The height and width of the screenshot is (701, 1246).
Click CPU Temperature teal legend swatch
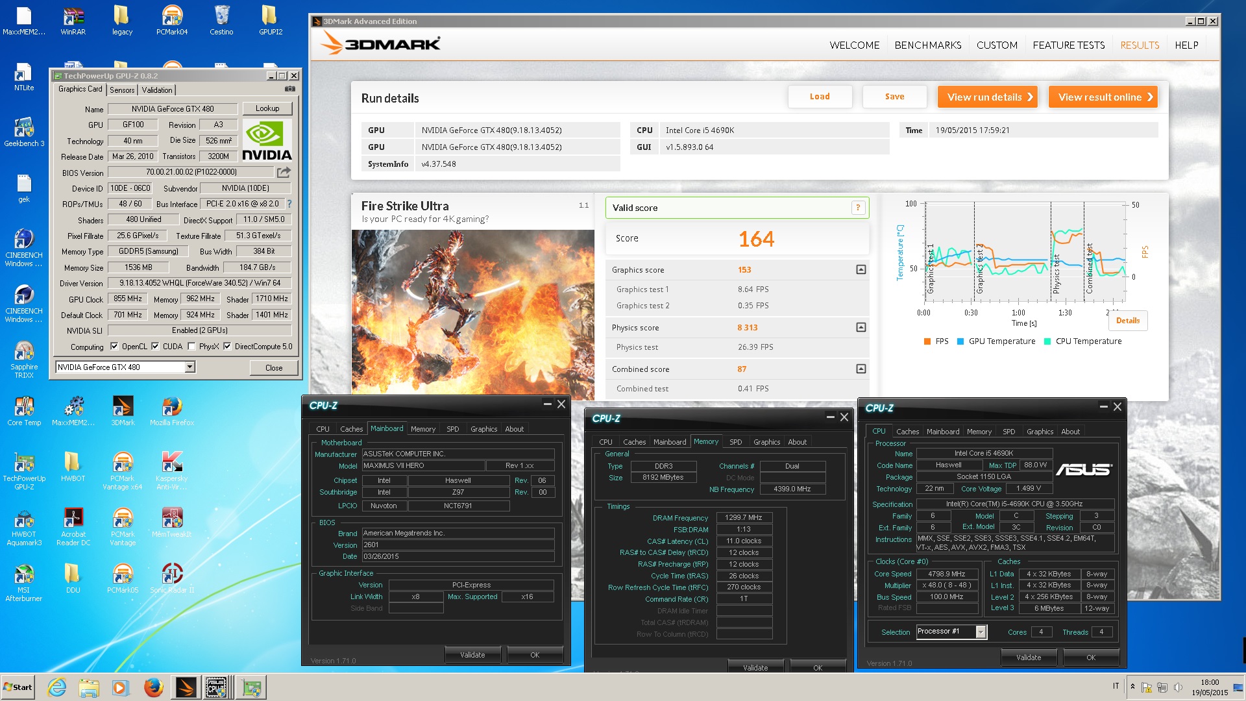[1047, 341]
